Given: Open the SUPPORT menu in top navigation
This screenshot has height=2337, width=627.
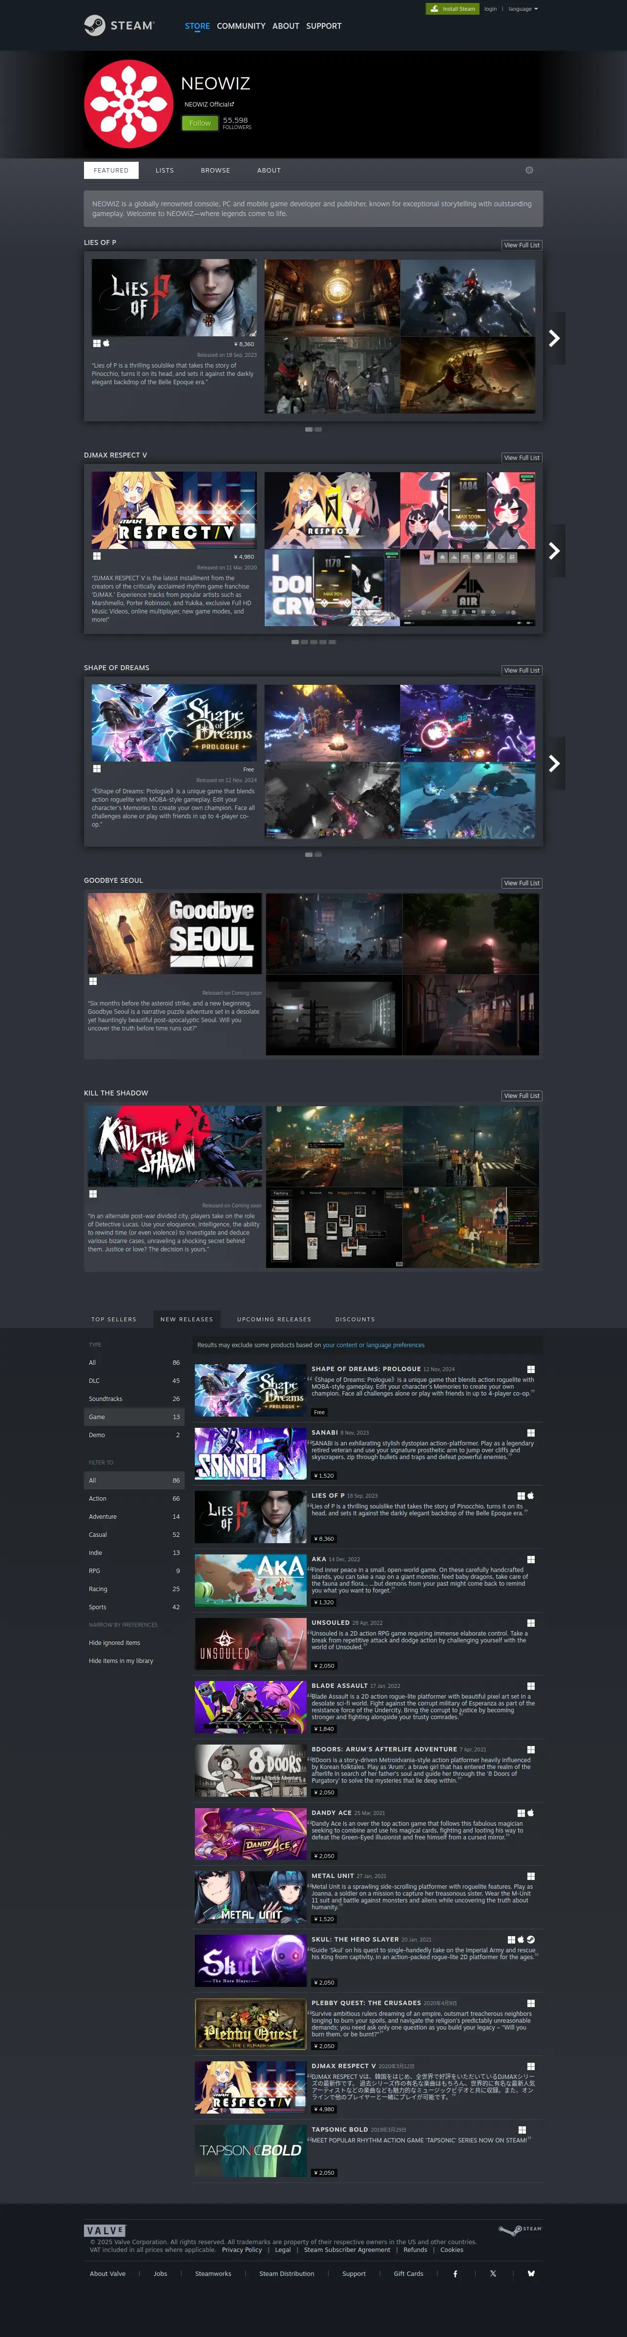Looking at the screenshot, I should click(x=323, y=26).
